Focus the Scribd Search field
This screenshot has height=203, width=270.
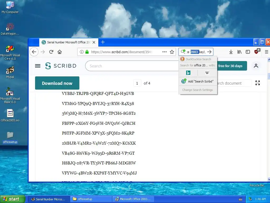[132, 66]
